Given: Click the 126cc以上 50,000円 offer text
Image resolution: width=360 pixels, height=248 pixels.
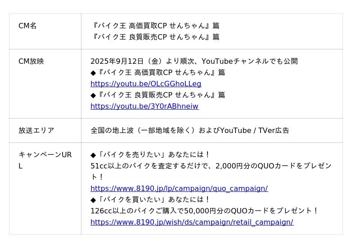Looking at the screenshot, I should (x=204, y=211).
